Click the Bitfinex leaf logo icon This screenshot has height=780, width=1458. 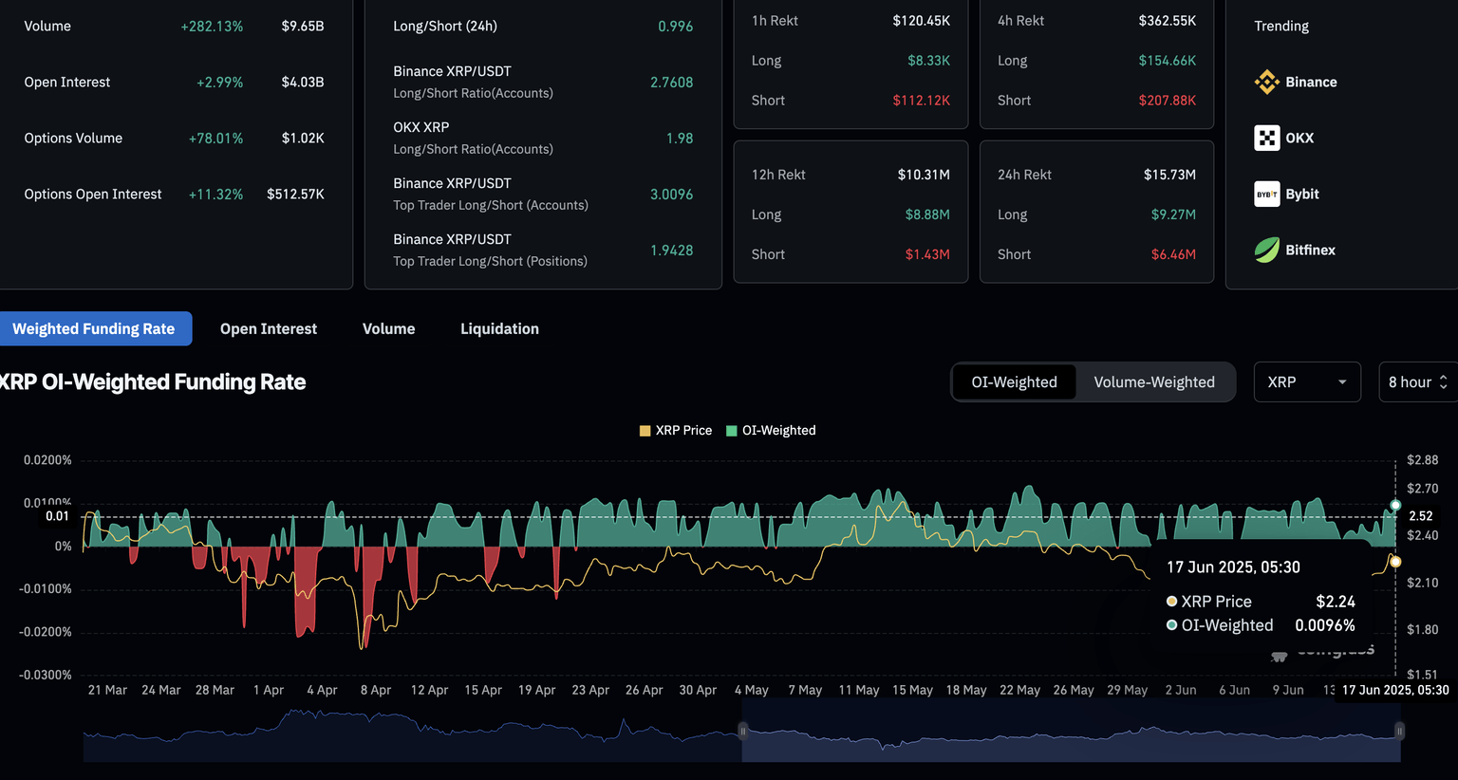tap(1266, 251)
